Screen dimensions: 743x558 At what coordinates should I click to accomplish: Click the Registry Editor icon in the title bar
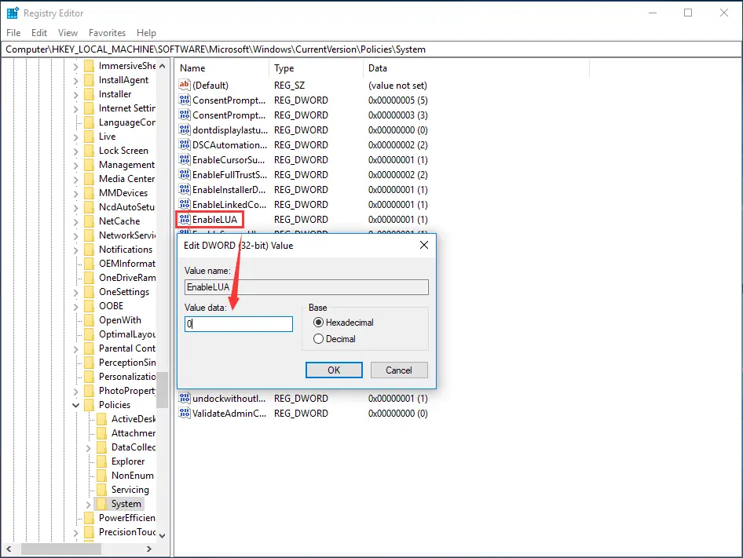pos(11,13)
